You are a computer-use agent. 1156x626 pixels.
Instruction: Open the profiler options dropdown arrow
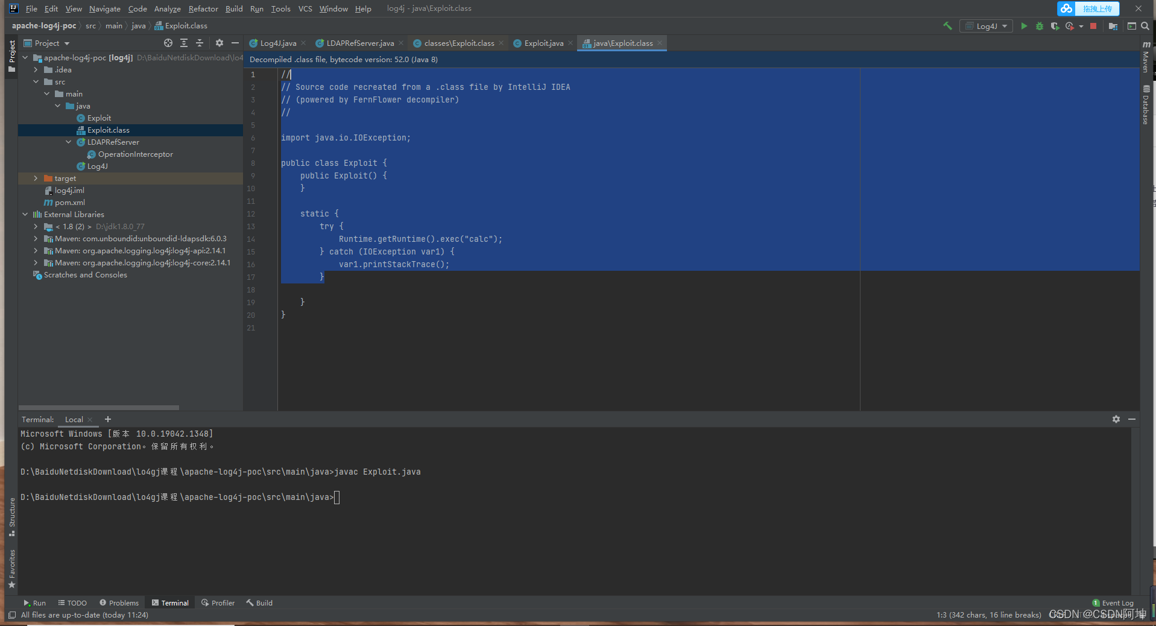[1081, 26]
